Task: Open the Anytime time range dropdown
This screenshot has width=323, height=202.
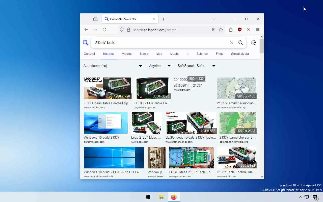Action: pyautogui.click(x=160, y=66)
